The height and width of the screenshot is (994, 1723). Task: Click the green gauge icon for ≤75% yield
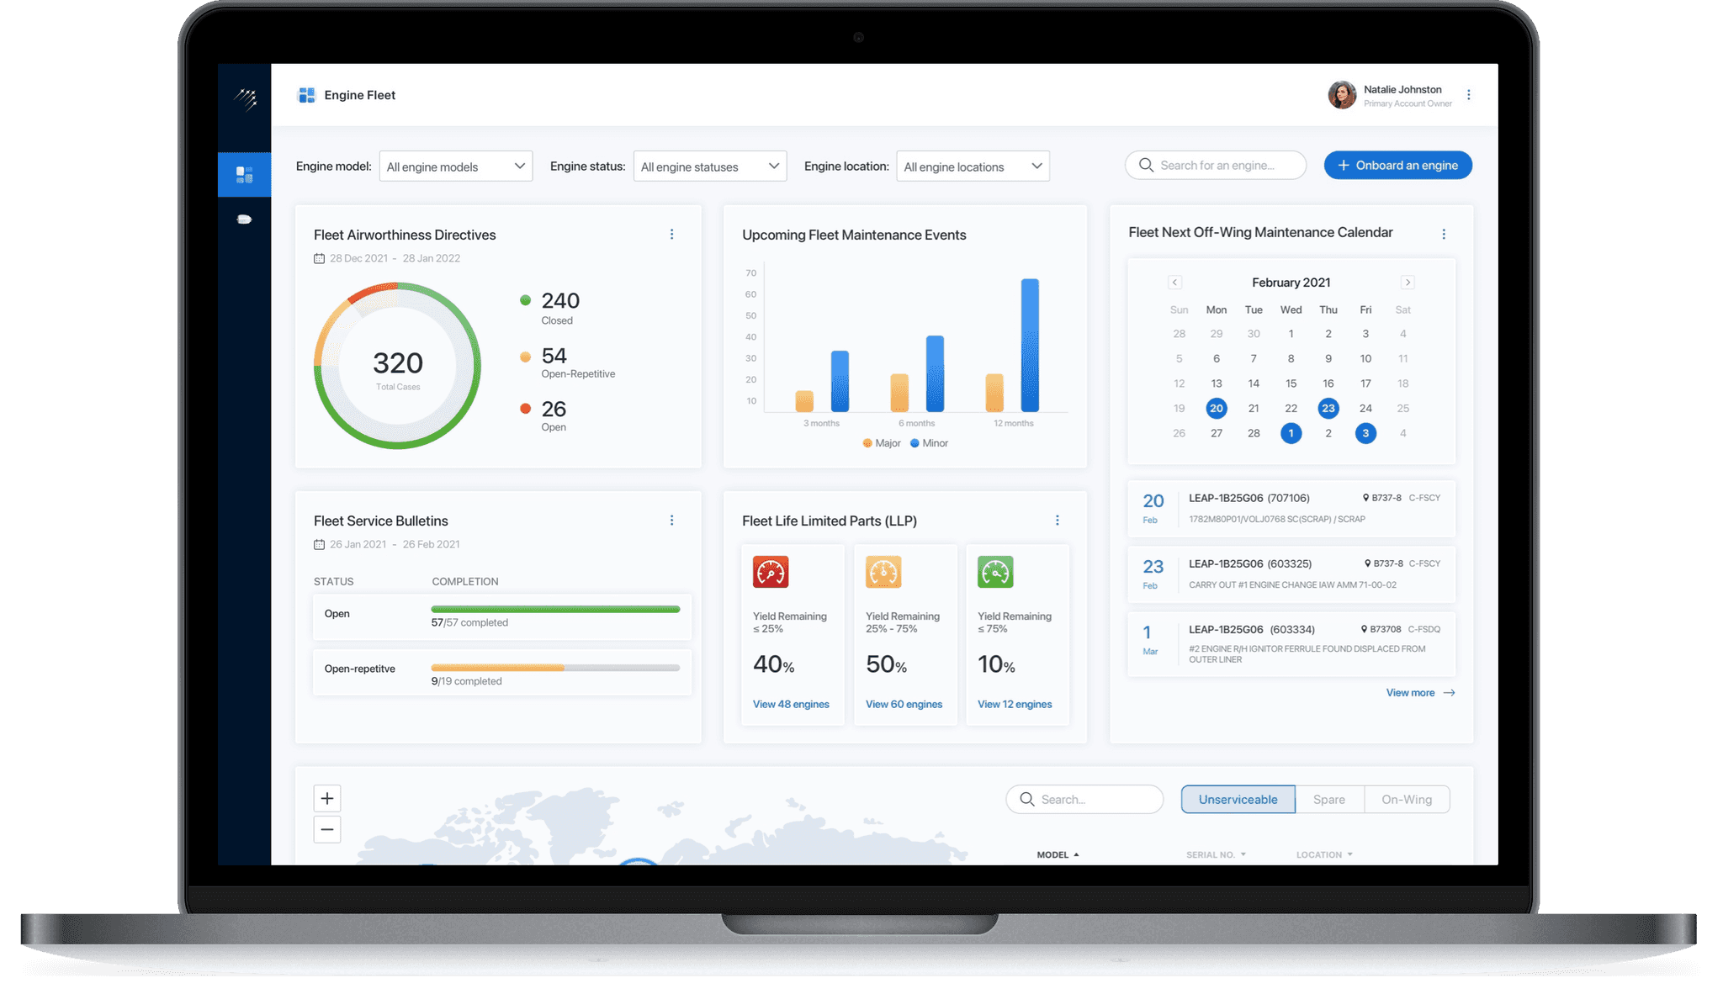[995, 572]
